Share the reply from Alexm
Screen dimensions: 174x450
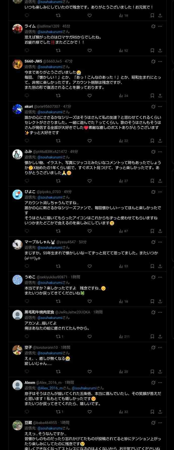pyautogui.click(x=160, y=412)
